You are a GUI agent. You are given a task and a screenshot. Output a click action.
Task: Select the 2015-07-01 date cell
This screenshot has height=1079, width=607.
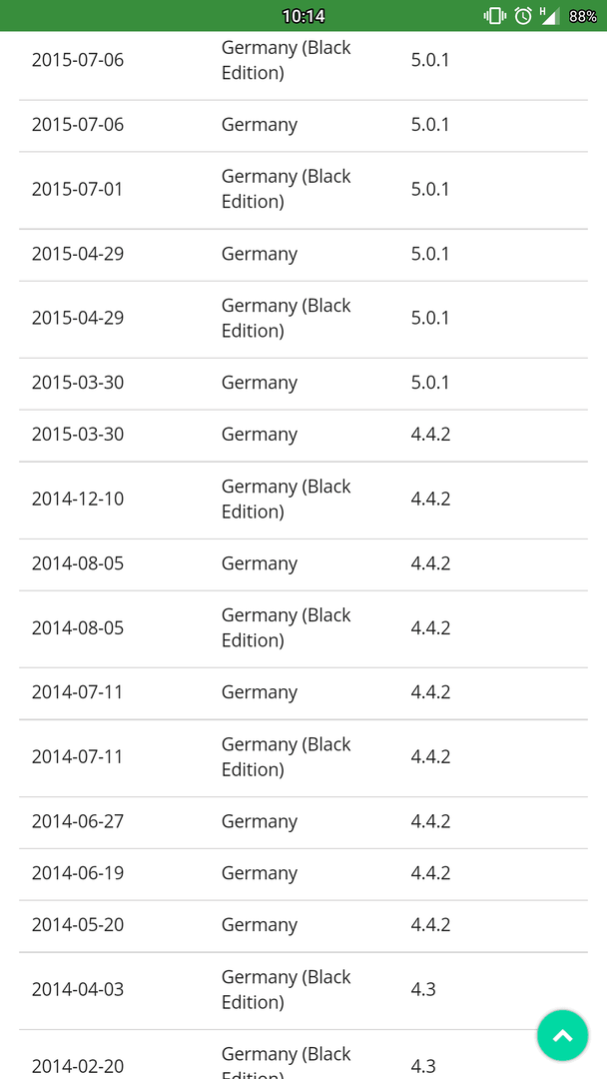pyautogui.click(x=78, y=189)
